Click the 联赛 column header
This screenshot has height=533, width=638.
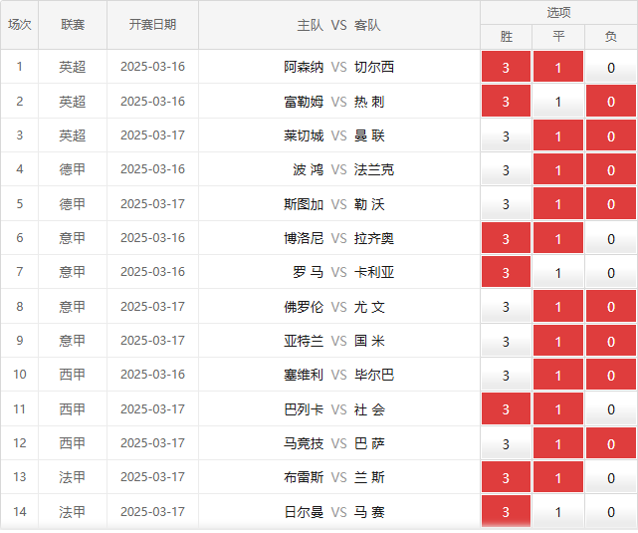(73, 25)
